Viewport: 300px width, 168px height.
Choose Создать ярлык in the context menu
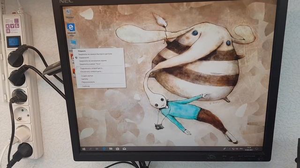87,76
